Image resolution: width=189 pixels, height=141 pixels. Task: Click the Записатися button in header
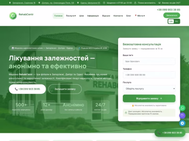(172, 15)
